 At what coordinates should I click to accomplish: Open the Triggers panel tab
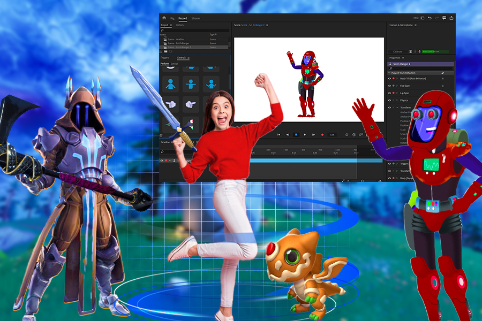point(165,58)
